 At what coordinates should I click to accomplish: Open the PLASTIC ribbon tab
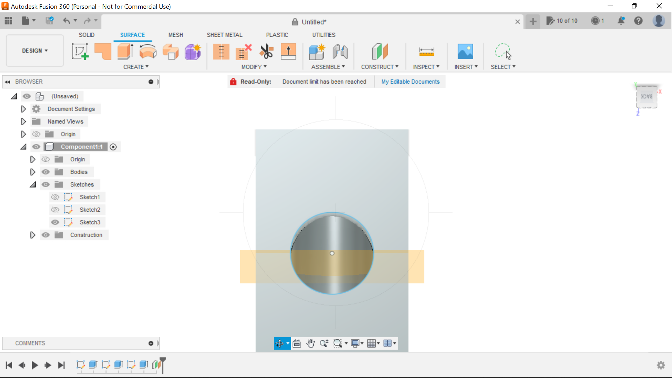tap(277, 35)
